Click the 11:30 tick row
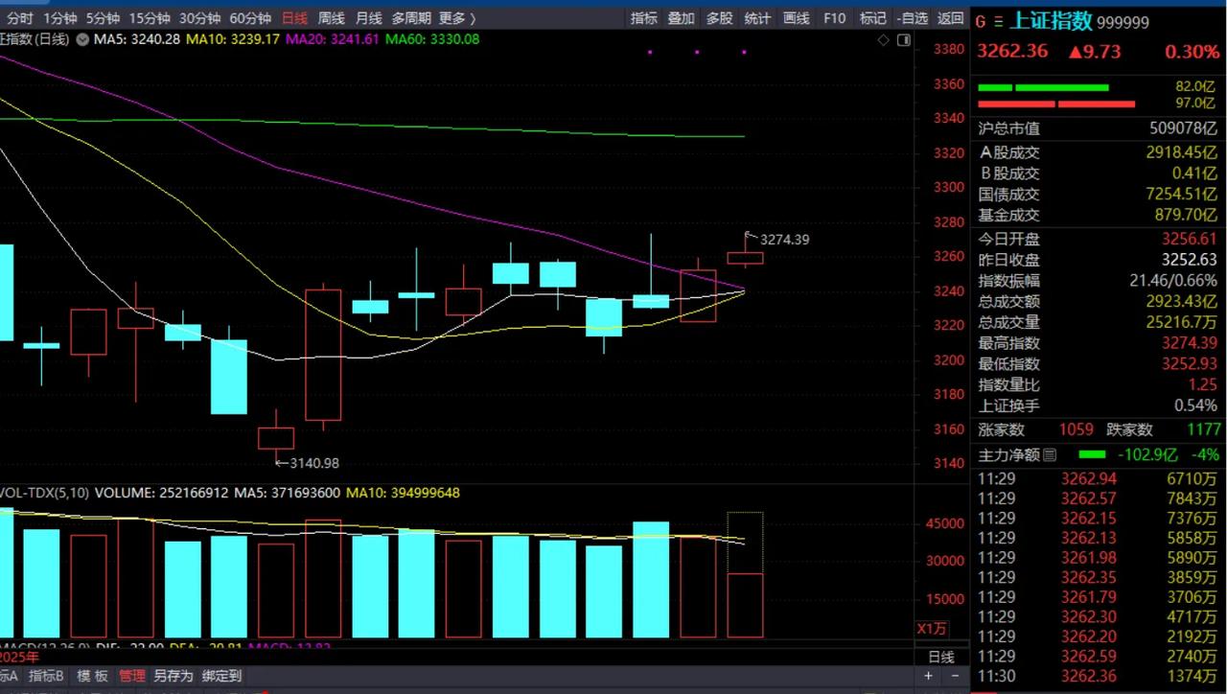 pos(1098,676)
